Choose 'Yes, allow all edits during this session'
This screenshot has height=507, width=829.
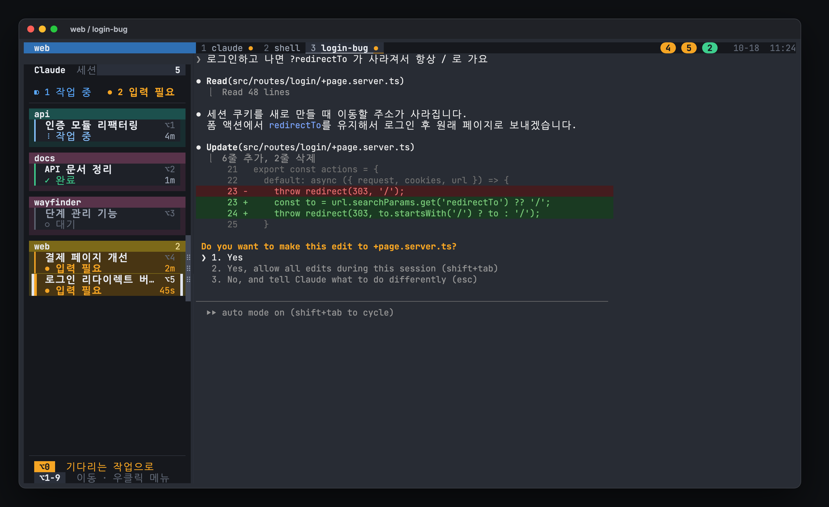pyautogui.click(x=354, y=269)
